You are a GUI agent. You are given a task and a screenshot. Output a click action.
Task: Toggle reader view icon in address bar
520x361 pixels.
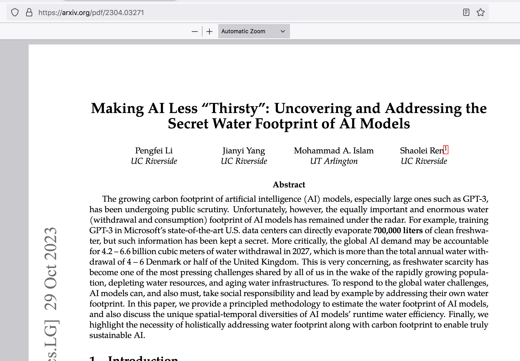[x=466, y=12]
